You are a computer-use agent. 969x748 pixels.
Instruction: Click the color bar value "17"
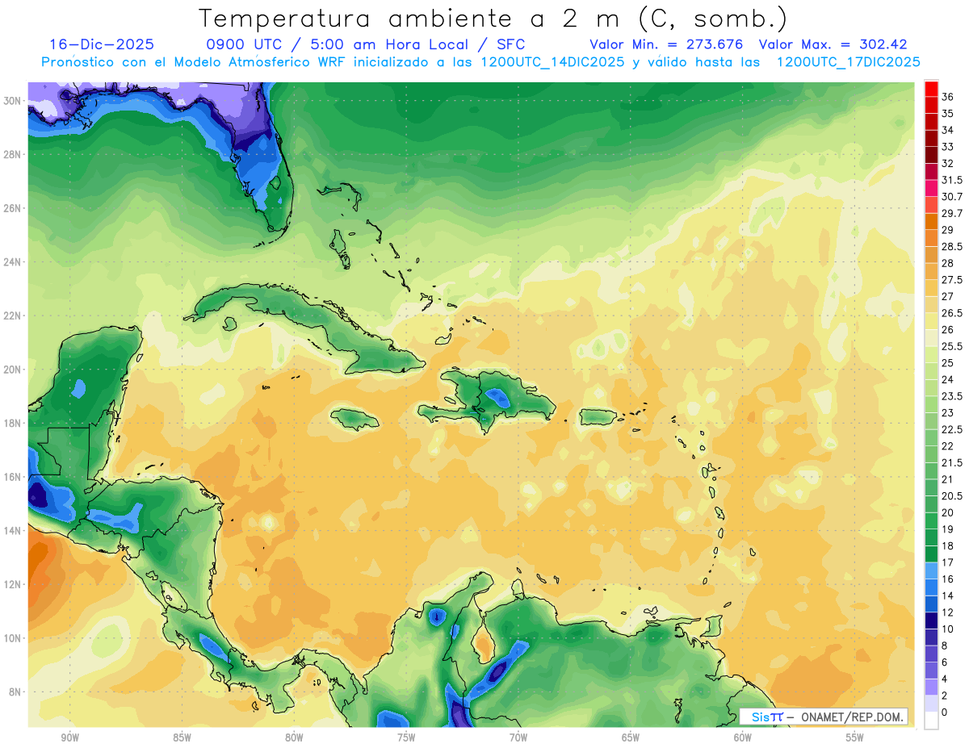pos(948,562)
